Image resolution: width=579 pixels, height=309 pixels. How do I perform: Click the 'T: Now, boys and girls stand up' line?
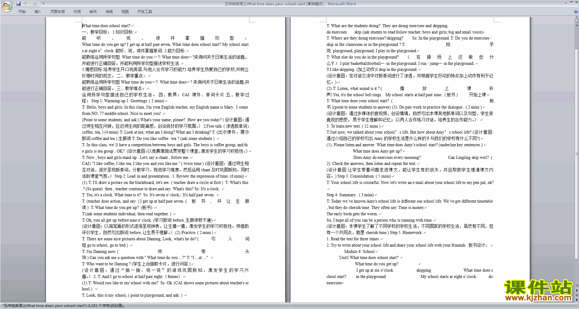135,158
